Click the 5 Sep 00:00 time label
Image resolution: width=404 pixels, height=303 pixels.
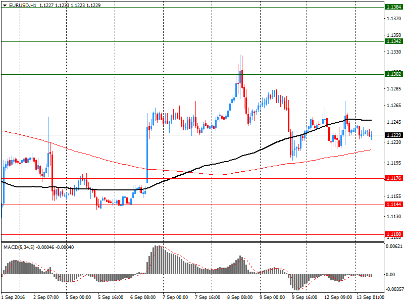78,297
